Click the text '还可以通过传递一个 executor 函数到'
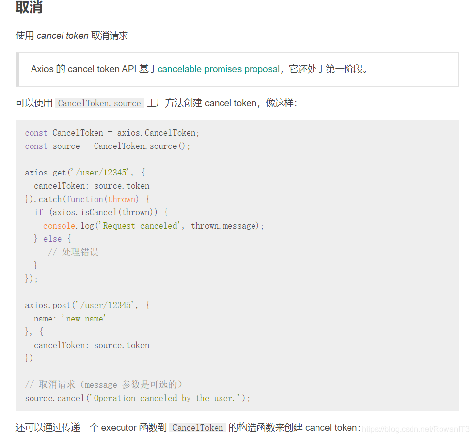474x438 pixels. pos(91,428)
